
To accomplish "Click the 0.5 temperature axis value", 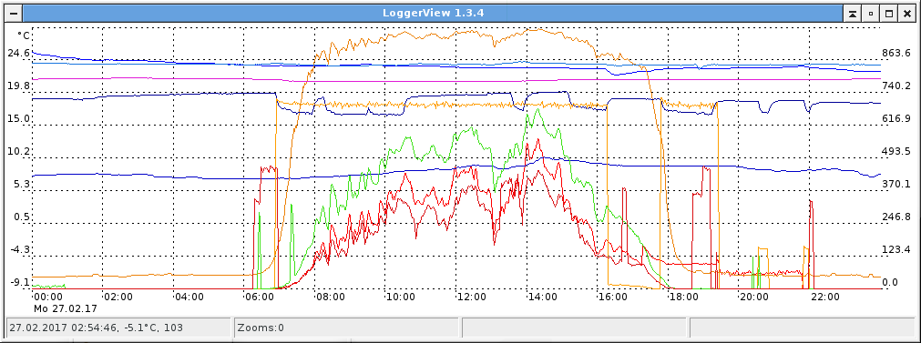I will (21, 217).
